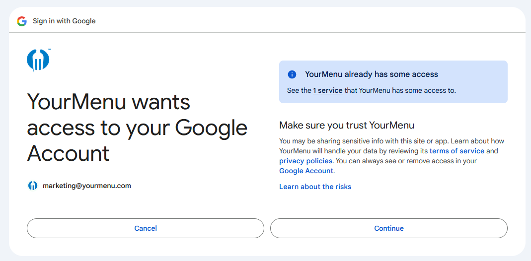
Task: Open the Google Account link
Action: click(x=306, y=171)
